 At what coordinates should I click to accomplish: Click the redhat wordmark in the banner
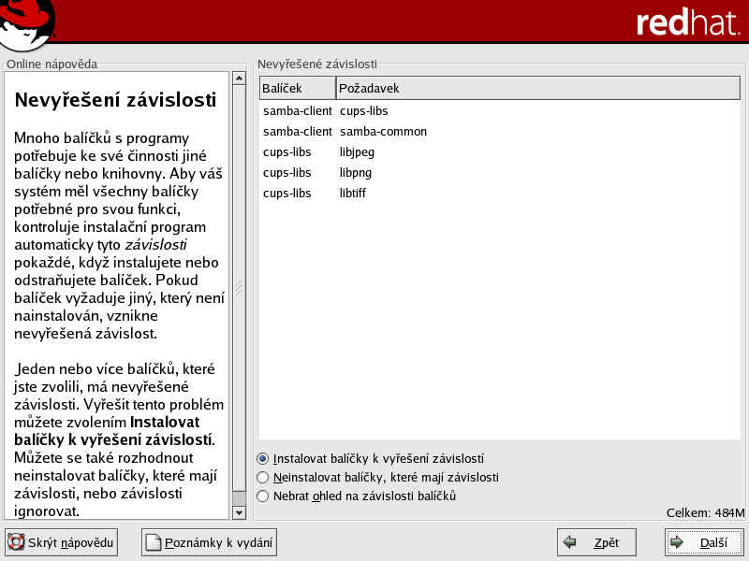pyautogui.click(x=688, y=22)
